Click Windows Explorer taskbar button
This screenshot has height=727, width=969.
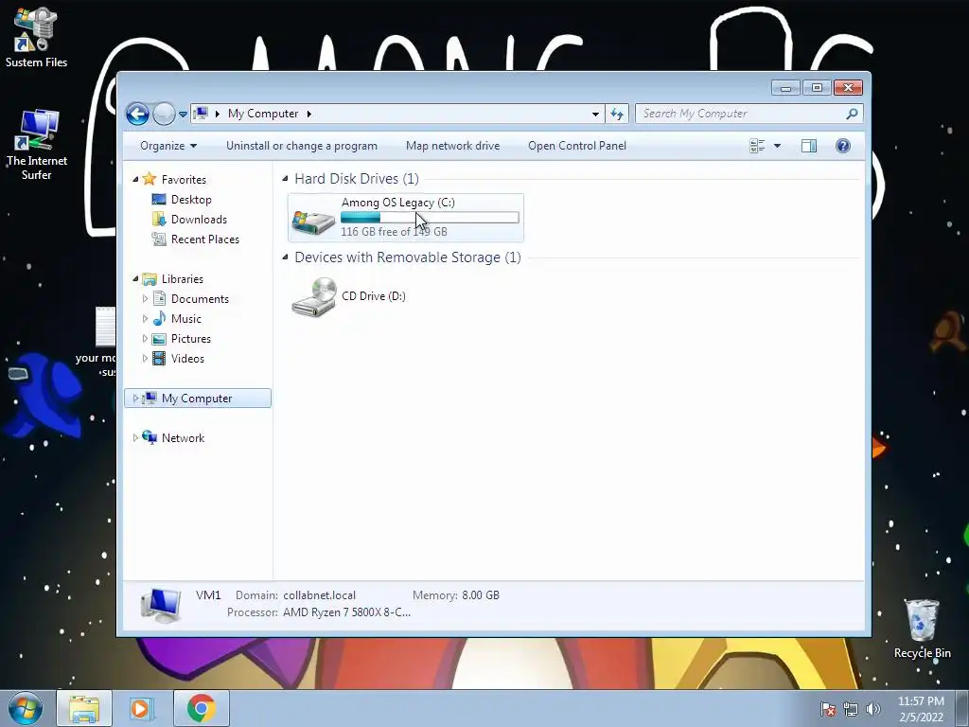[x=84, y=708]
